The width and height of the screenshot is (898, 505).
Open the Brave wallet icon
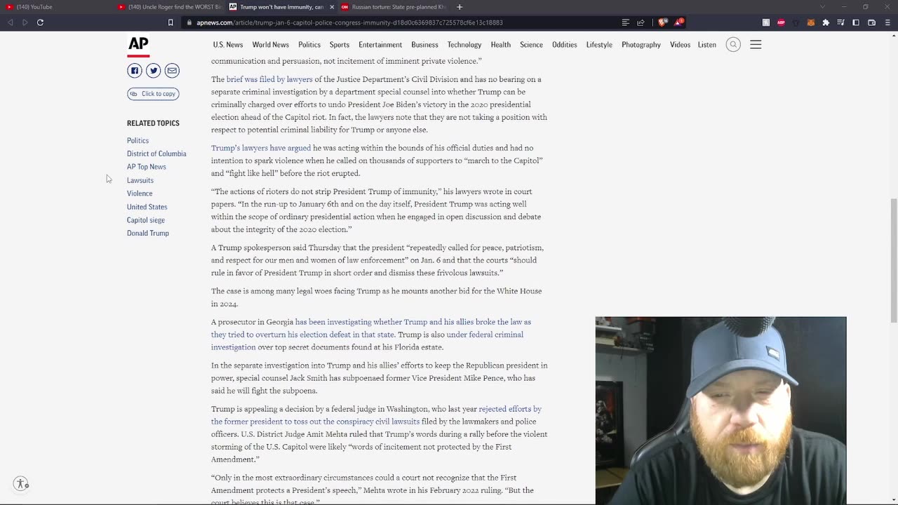[x=871, y=22]
